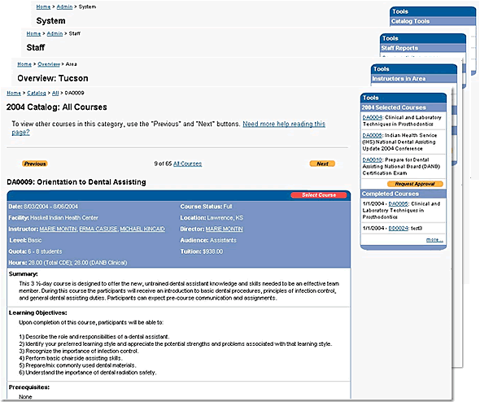The width and height of the screenshot is (480, 402).
Task: Go to the Next course
Action: coord(322,164)
